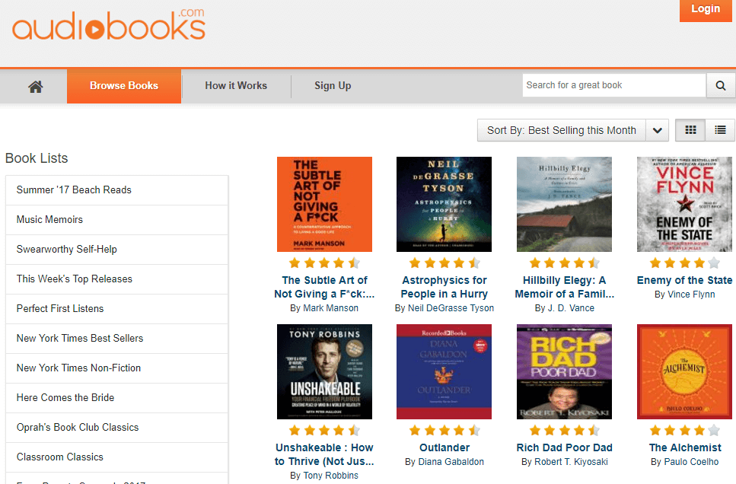Click star rating under Astrophysics book
Screen dimensions: 736x484
[444, 263]
